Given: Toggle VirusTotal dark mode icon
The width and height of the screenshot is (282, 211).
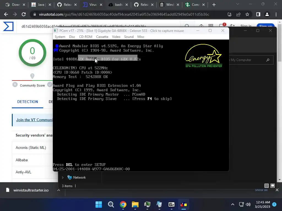Looking at the screenshot, I should point(232,26).
